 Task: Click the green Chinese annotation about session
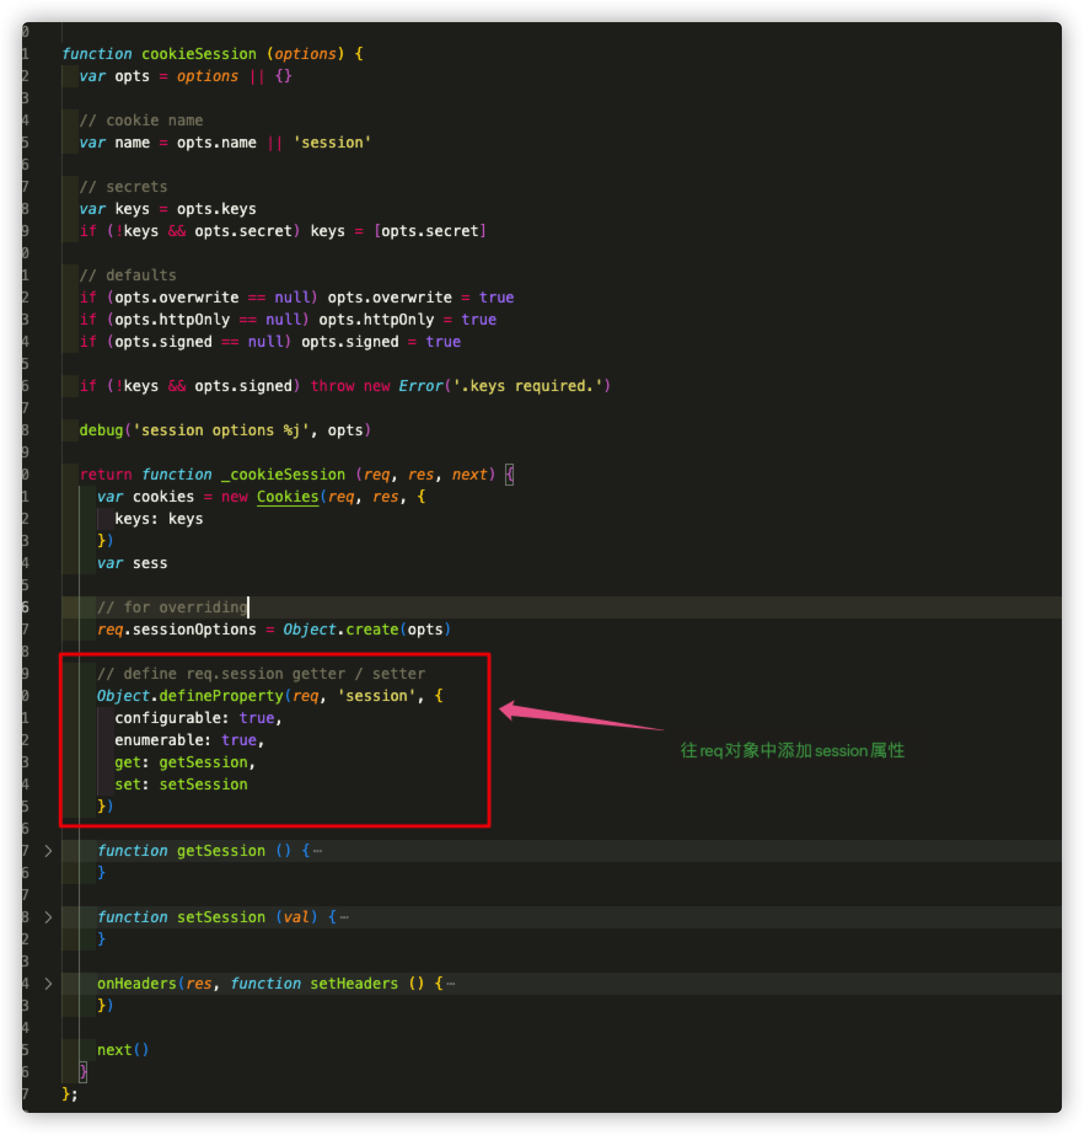tap(792, 751)
